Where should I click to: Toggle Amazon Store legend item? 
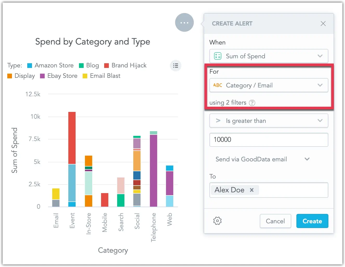click(51, 65)
